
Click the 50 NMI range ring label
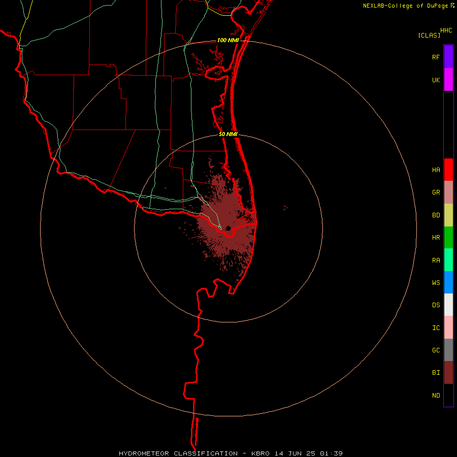[x=228, y=134]
